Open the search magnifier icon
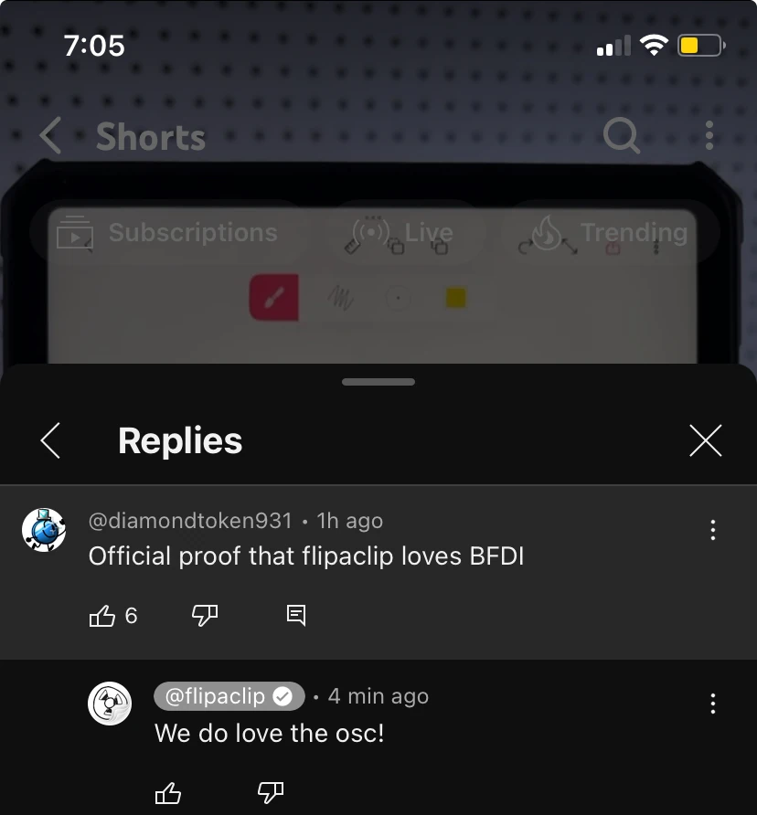Image resolution: width=757 pixels, height=815 pixels. [621, 135]
